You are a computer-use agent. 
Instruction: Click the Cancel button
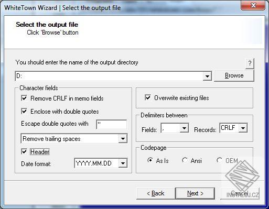coord(240,193)
